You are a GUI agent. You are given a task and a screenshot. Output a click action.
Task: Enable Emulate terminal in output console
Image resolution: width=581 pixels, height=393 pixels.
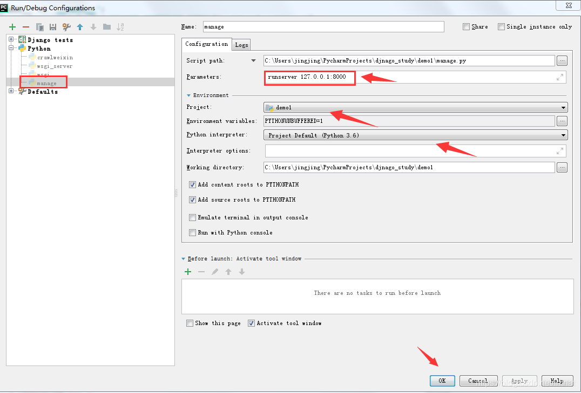pyautogui.click(x=192, y=218)
